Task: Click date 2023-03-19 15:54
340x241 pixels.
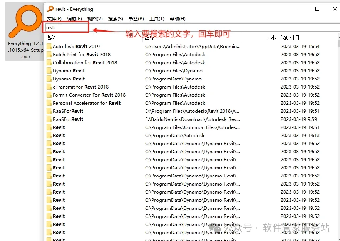Action: point(300,46)
